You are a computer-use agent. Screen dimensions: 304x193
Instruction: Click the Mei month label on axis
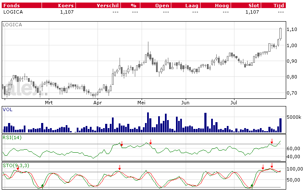pos(141,103)
